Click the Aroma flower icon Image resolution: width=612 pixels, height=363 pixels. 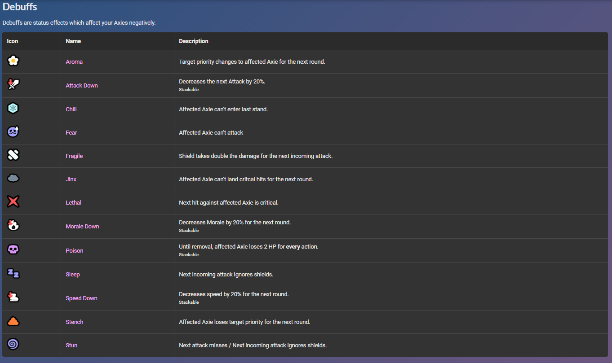[x=13, y=60]
